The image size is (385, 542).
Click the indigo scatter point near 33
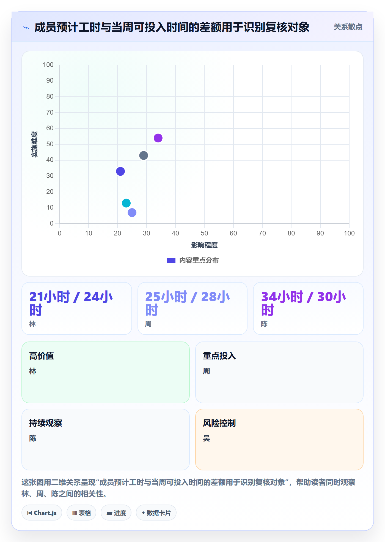tap(120, 171)
